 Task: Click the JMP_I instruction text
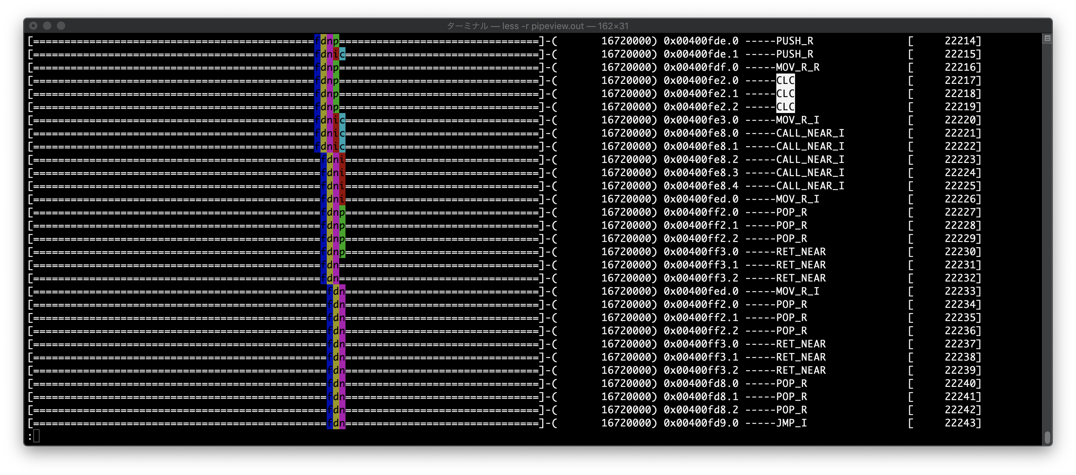coord(791,423)
